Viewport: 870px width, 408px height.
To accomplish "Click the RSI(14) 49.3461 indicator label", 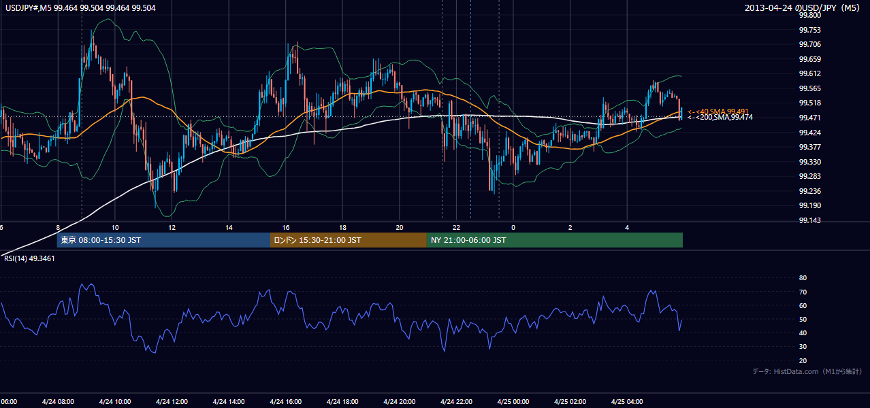I will (x=29, y=258).
